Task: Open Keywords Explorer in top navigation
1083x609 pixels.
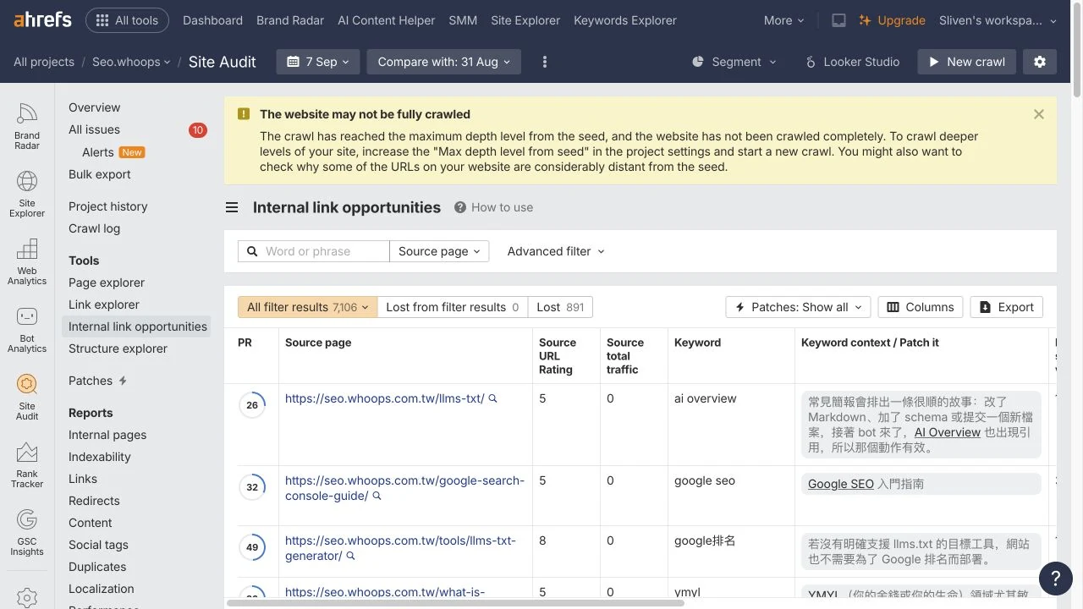Action: coord(625,20)
